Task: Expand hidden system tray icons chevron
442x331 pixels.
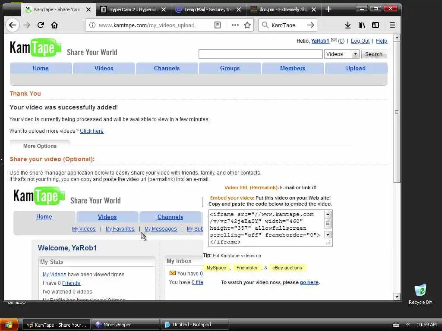Action: (407, 325)
